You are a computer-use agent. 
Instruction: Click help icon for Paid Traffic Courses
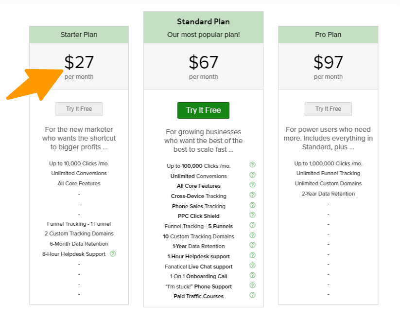(252, 296)
